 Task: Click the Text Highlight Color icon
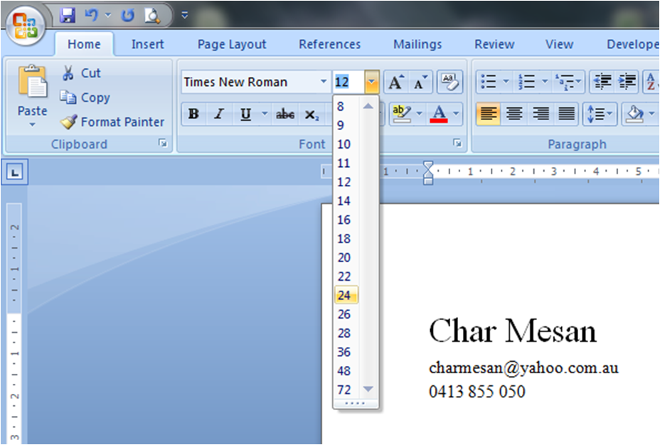[x=402, y=114]
